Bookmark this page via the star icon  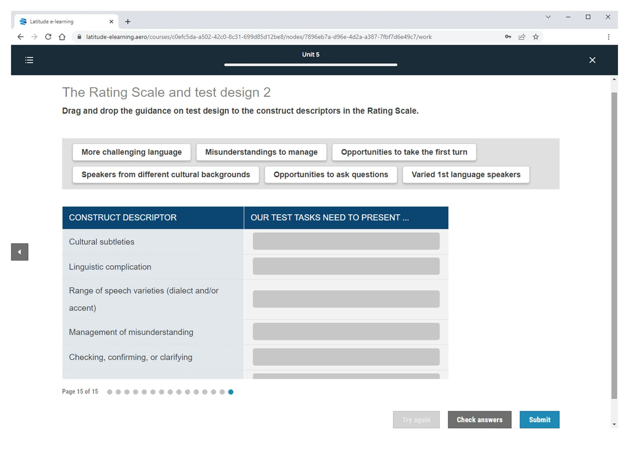pyautogui.click(x=536, y=37)
